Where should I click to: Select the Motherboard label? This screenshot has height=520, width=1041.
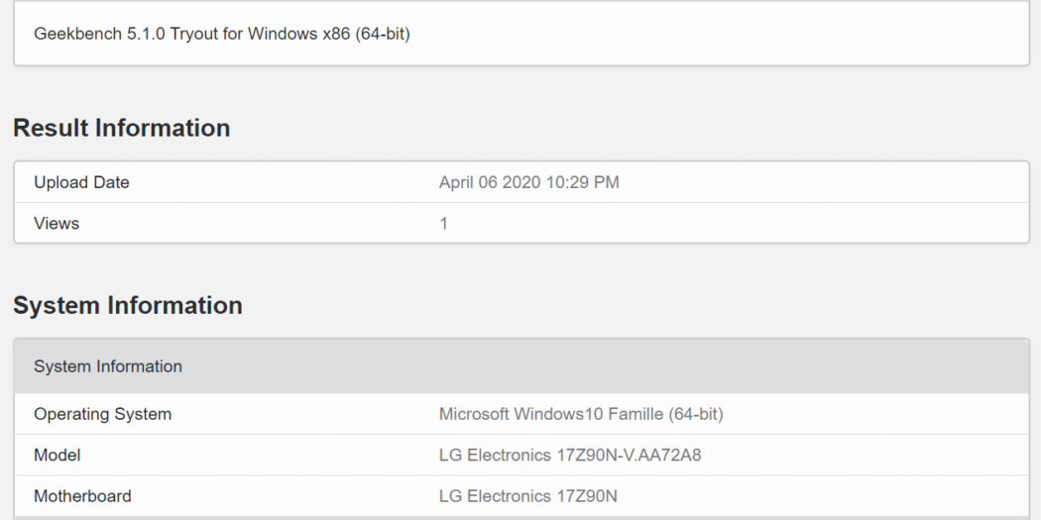click(82, 496)
